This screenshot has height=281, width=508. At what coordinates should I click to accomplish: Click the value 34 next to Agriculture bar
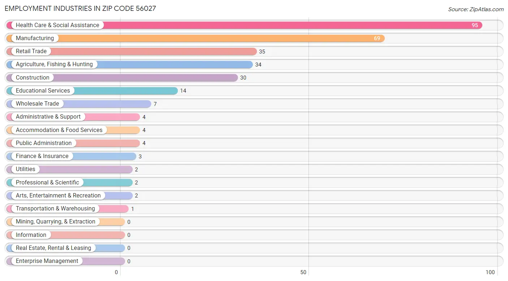click(258, 65)
